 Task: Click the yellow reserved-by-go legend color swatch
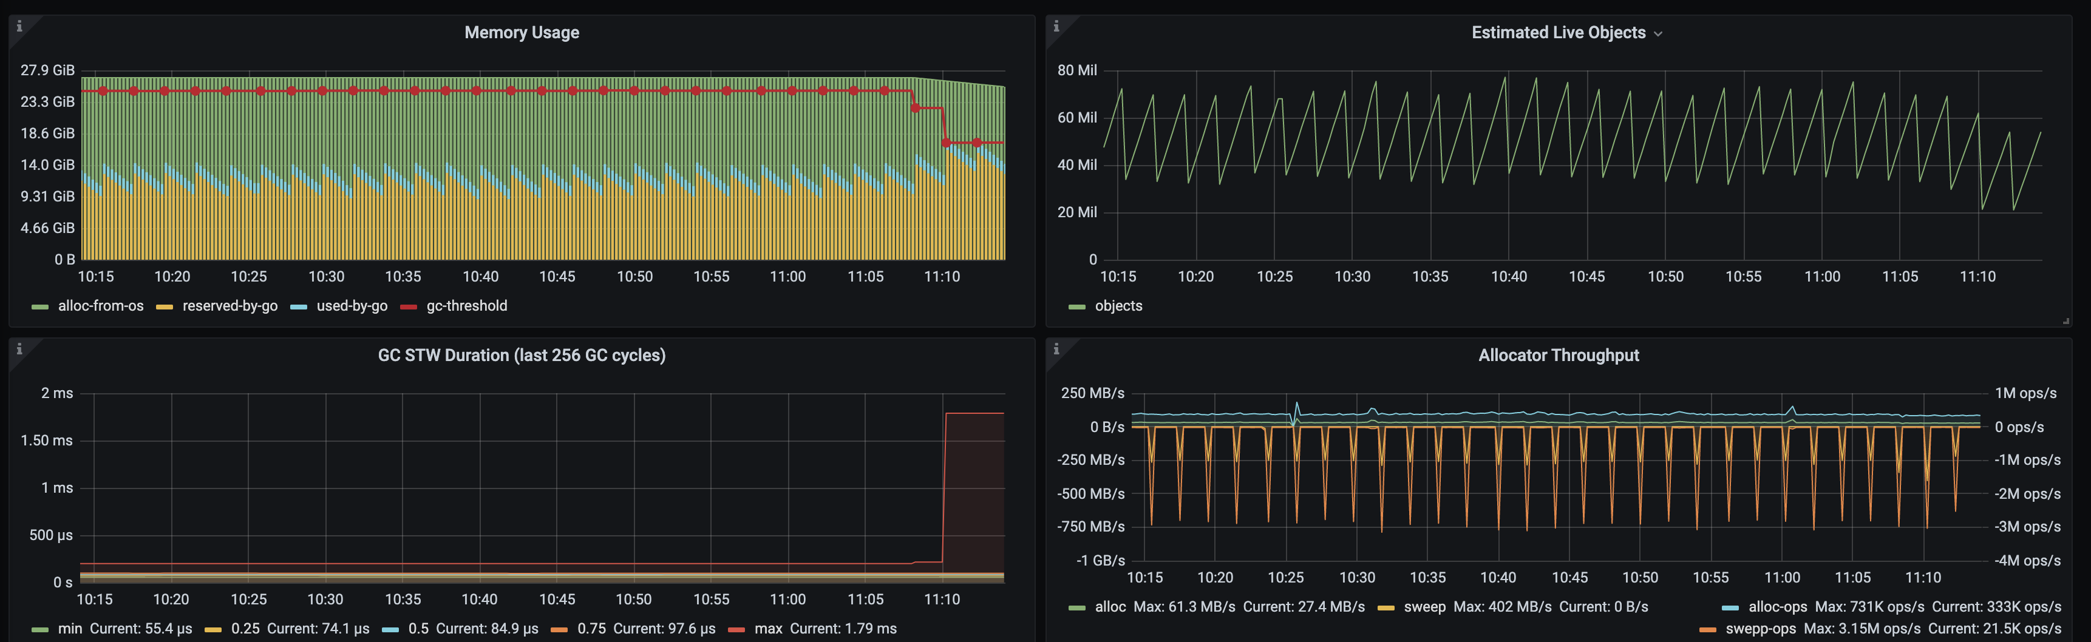point(165,307)
